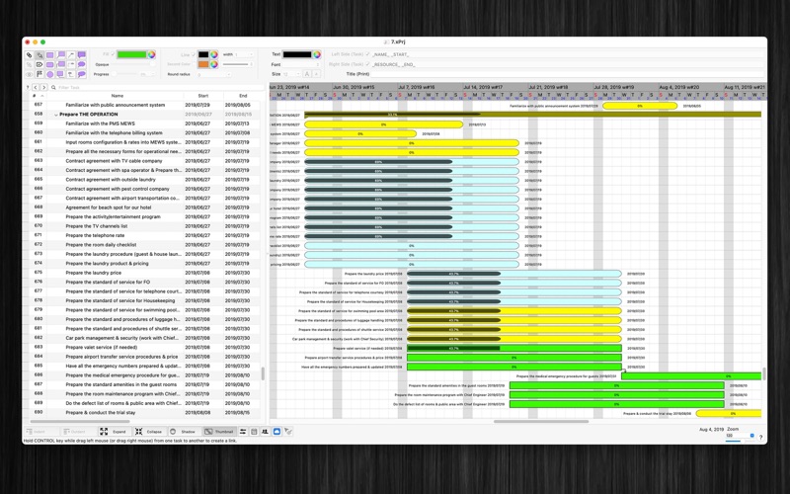Click the Outdent button

[77, 432]
